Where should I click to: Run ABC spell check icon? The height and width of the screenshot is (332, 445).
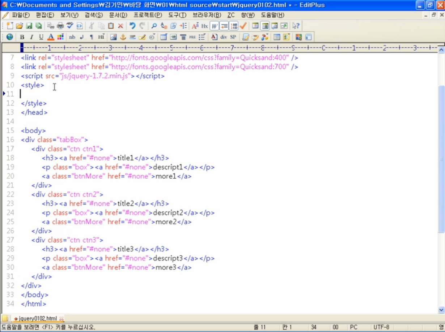[70, 26]
